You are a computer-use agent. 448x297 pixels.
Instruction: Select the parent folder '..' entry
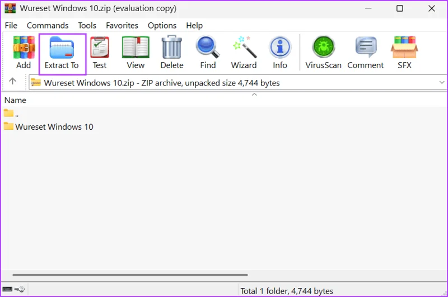tap(11, 114)
